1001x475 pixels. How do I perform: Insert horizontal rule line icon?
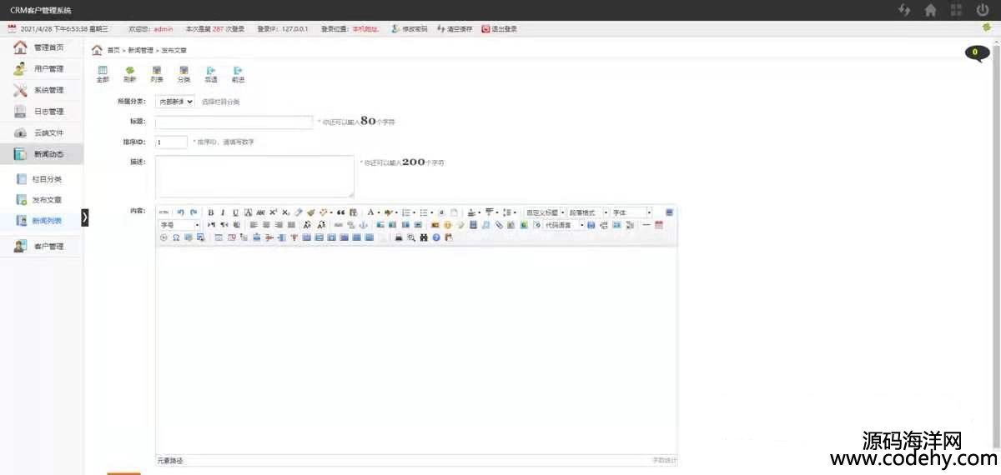click(x=646, y=225)
